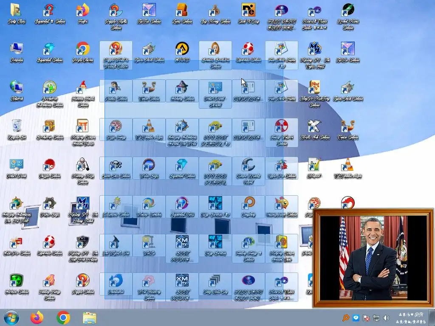
Task: Open the yellow AIM running-man shortcut
Action: click(x=182, y=53)
